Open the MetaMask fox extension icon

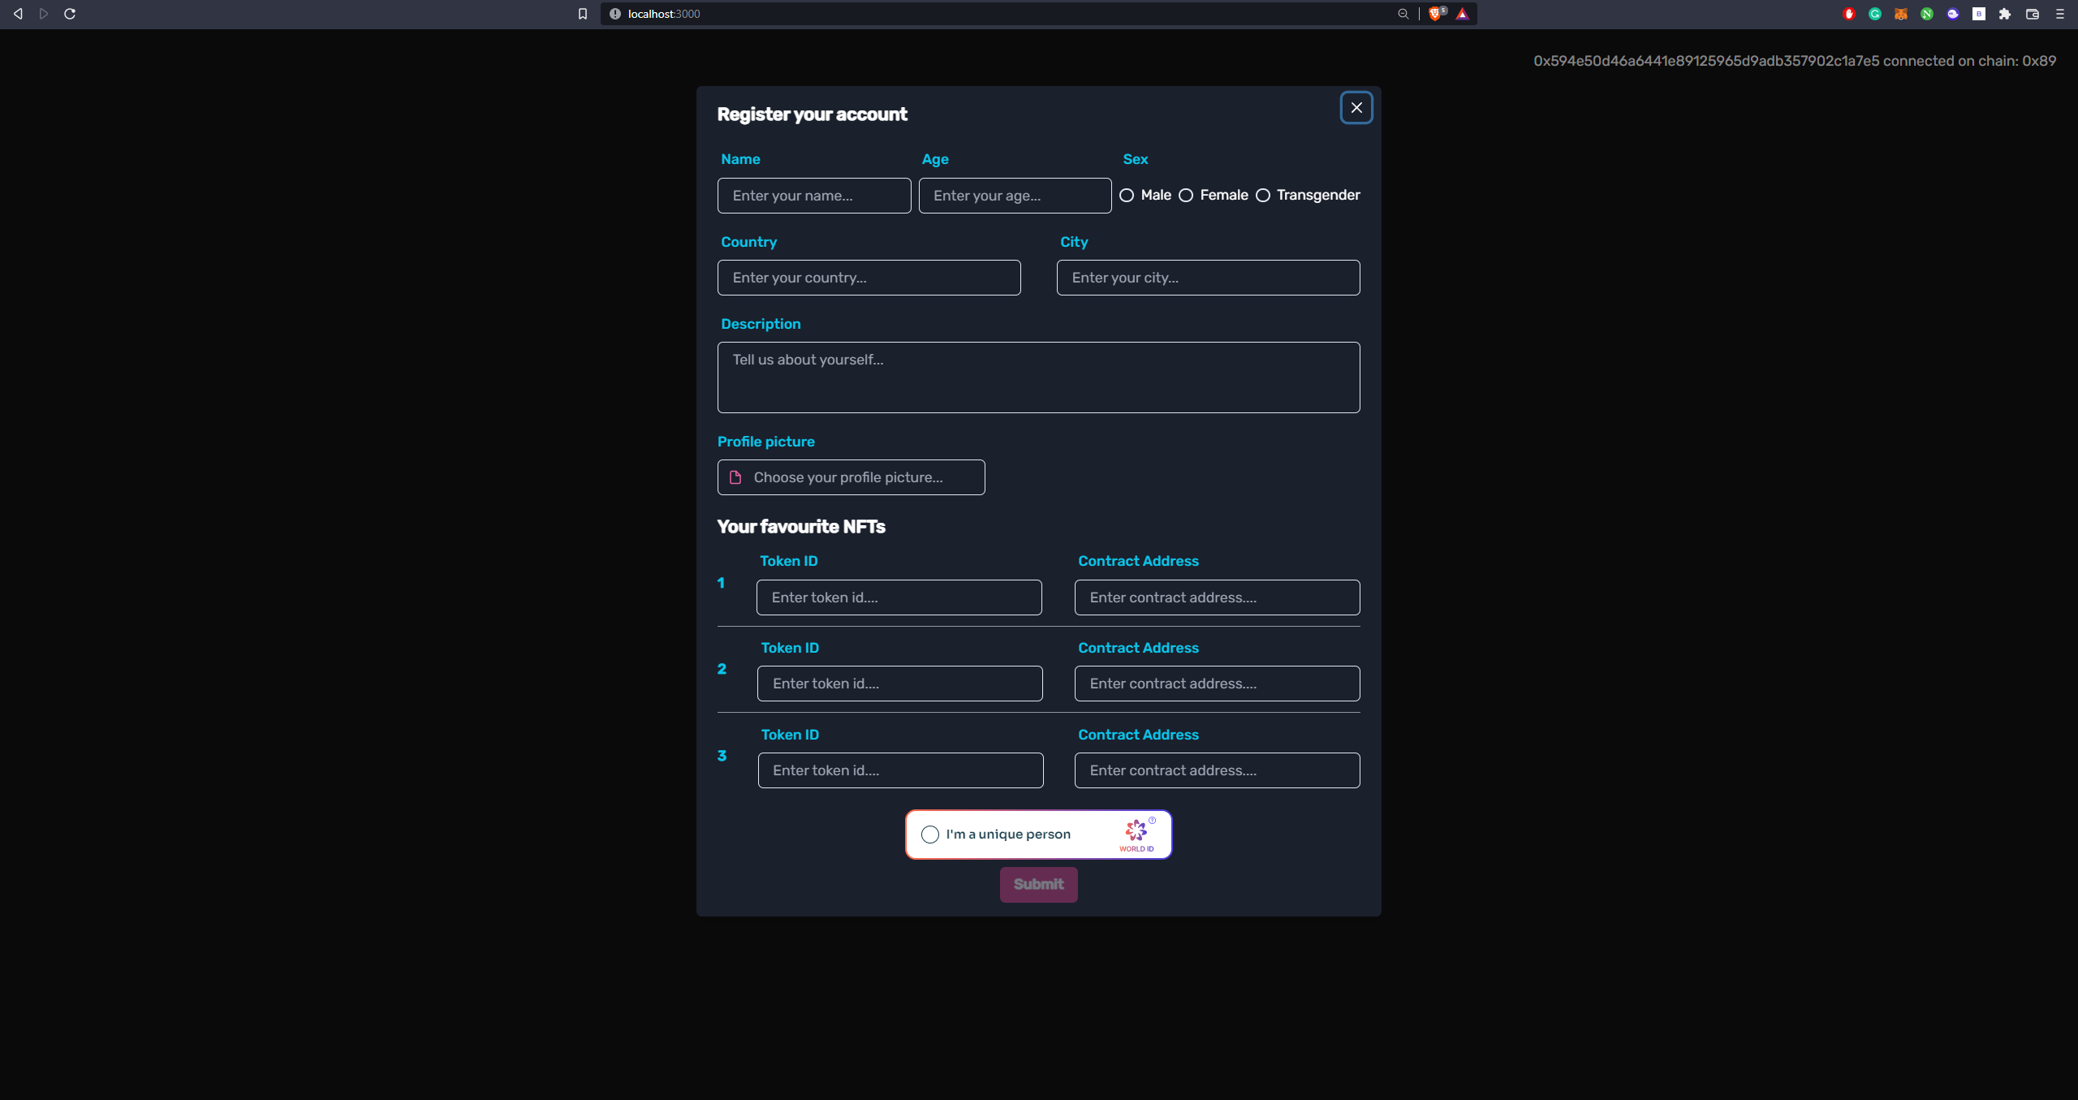(x=1901, y=14)
